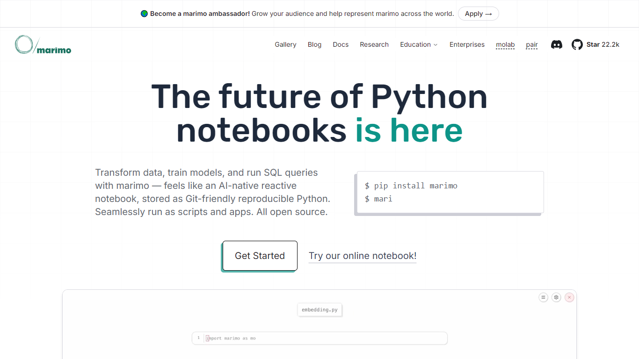
Task: Click the line number 1 gutter
Action: tap(198, 338)
